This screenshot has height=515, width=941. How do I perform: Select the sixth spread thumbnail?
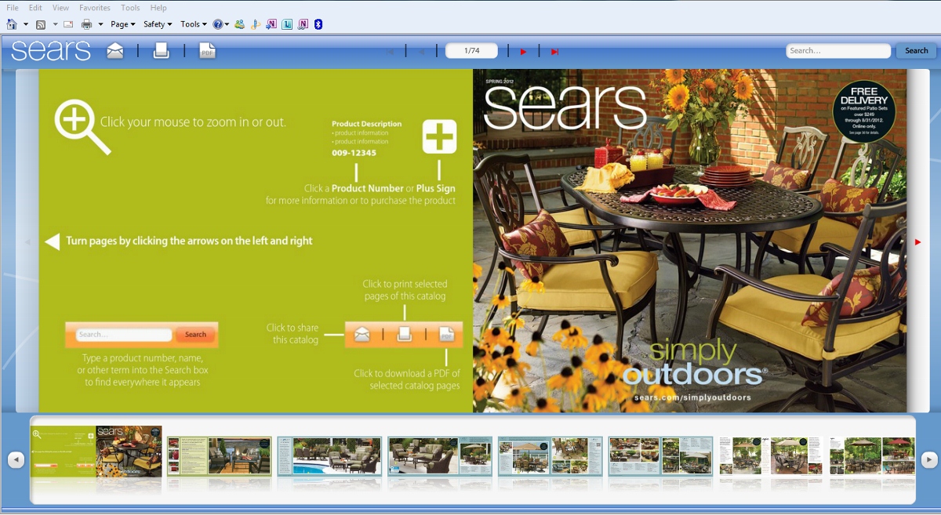click(661, 455)
